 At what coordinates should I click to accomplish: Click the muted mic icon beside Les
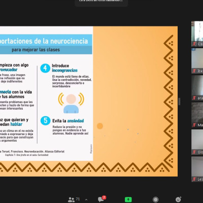194,179
